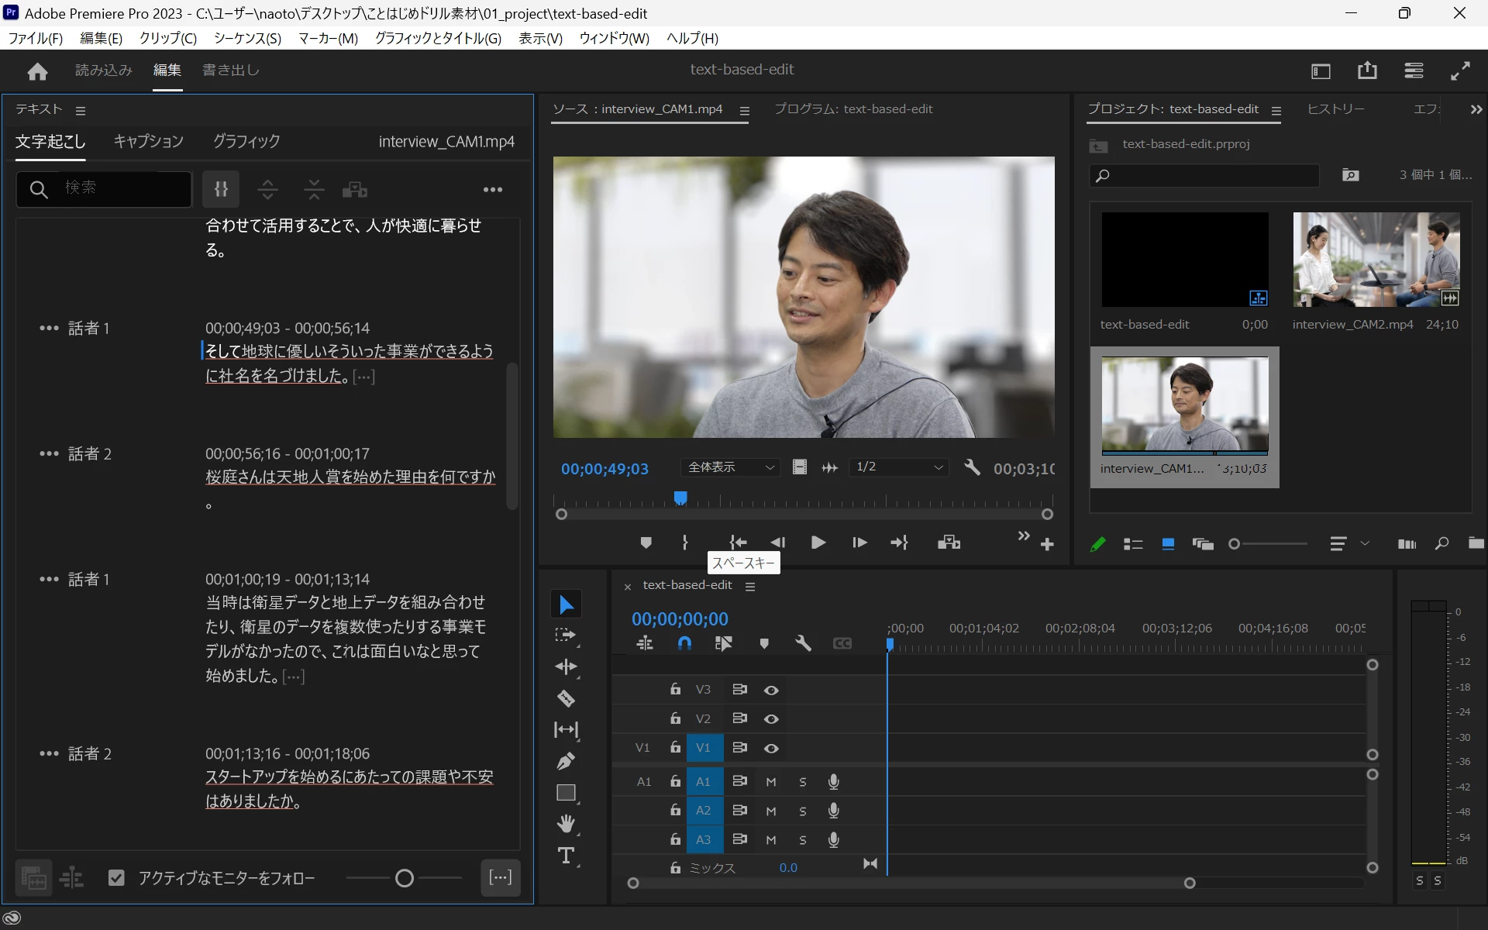This screenshot has height=930, width=1488.
Task: Open the 全体表示 zoom level dropdown
Action: [730, 467]
